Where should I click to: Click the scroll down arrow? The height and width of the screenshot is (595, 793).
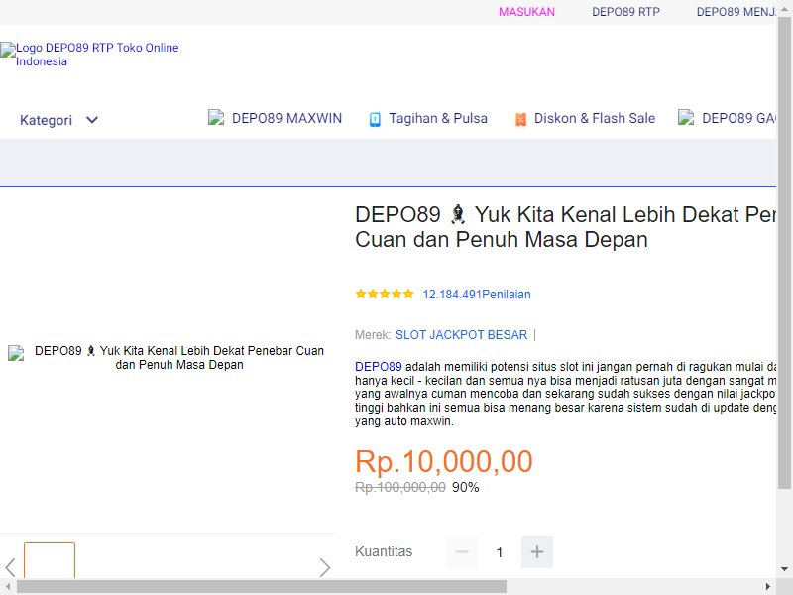point(784,569)
